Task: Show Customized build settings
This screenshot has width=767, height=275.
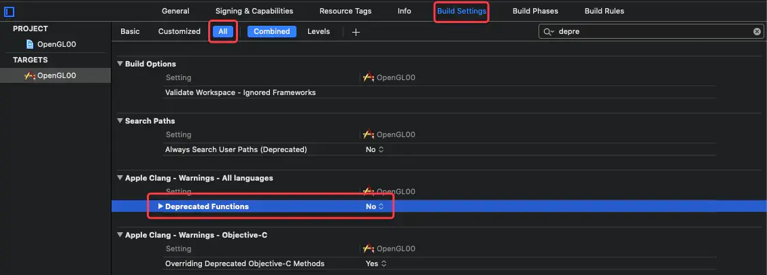Action: pos(179,31)
